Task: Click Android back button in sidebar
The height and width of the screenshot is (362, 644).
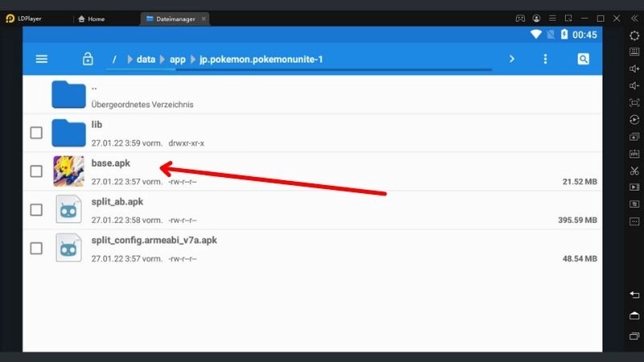Action: tap(634, 294)
